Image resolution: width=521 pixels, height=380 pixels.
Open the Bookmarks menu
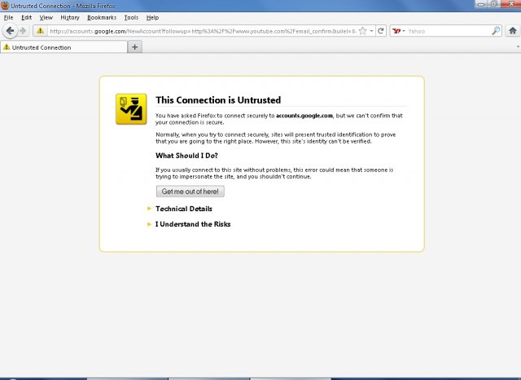click(x=102, y=18)
